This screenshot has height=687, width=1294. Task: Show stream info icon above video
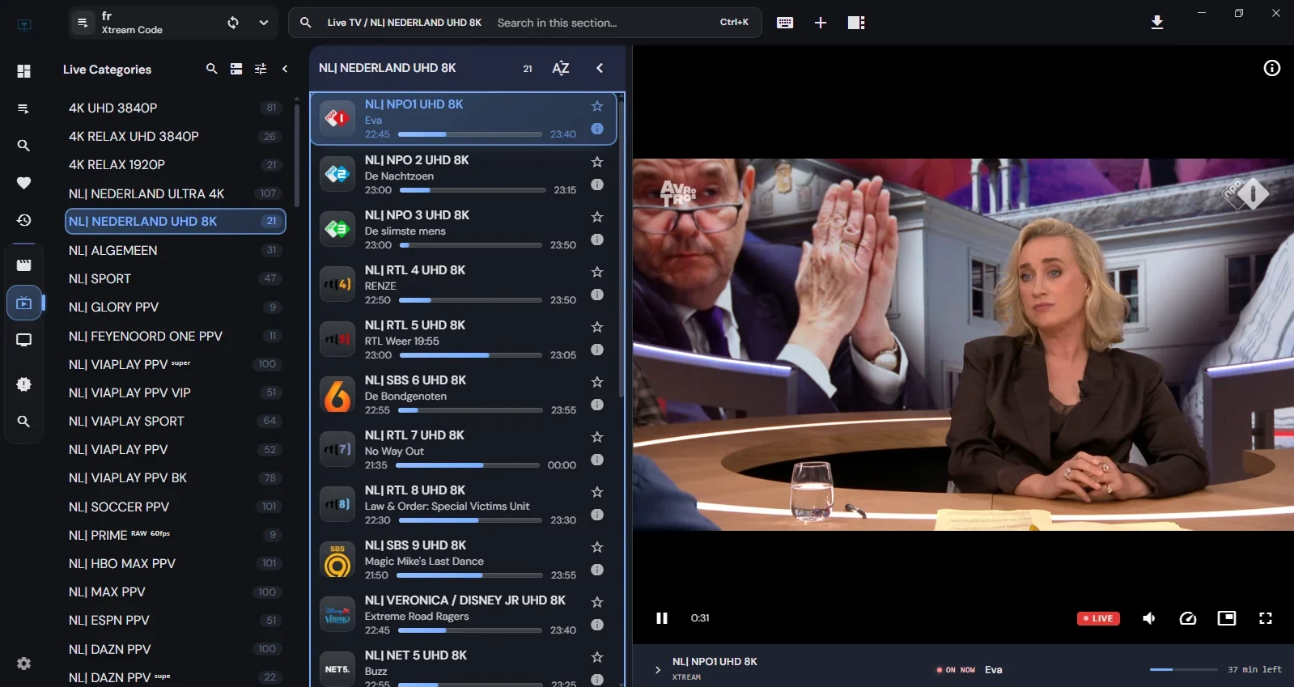1272,68
